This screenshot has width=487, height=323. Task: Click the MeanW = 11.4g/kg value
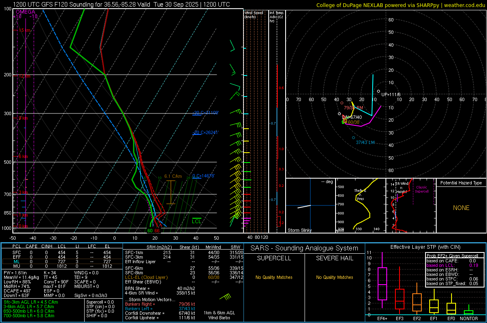point(21,277)
